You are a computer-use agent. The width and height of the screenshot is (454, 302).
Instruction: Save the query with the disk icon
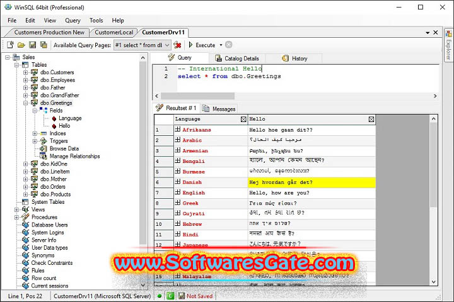32,45
